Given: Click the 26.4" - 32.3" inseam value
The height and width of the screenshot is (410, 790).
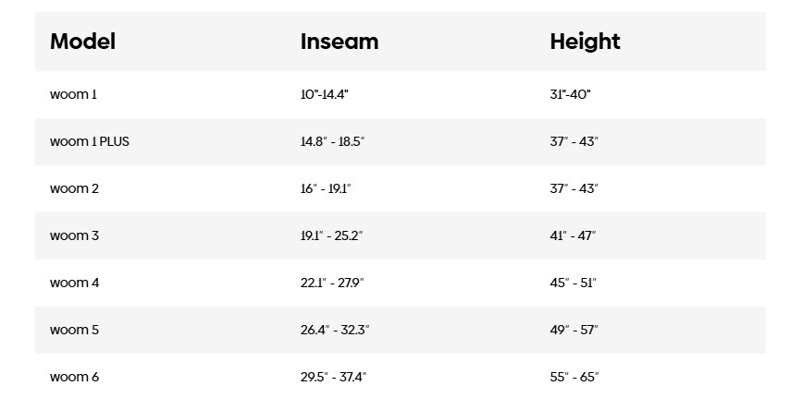Looking at the screenshot, I should [335, 330].
